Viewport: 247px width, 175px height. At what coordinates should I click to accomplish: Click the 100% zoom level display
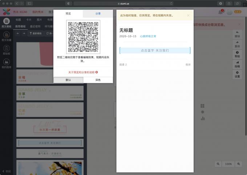click(228, 164)
